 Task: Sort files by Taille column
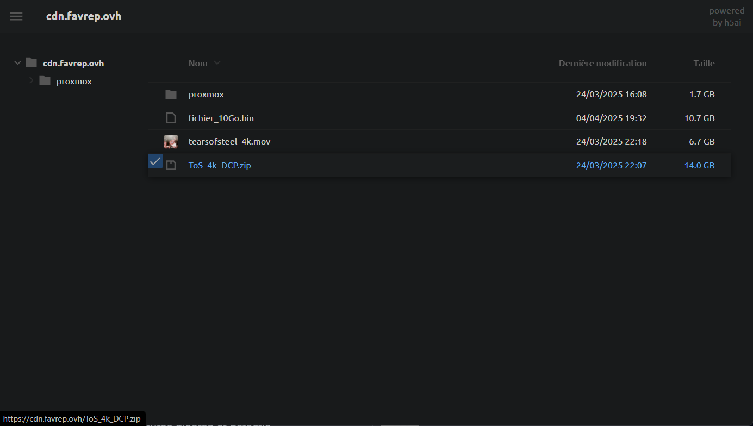point(704,63)
